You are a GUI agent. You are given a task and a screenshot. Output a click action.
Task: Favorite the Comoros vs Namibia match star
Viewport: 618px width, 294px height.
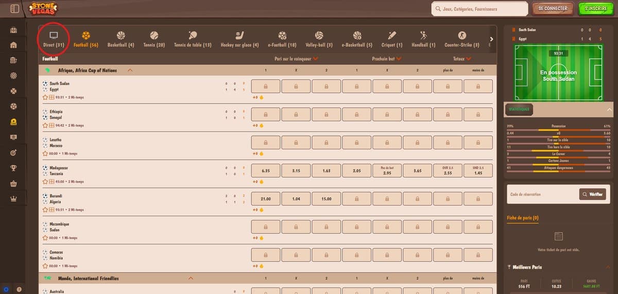click(45, 266)
